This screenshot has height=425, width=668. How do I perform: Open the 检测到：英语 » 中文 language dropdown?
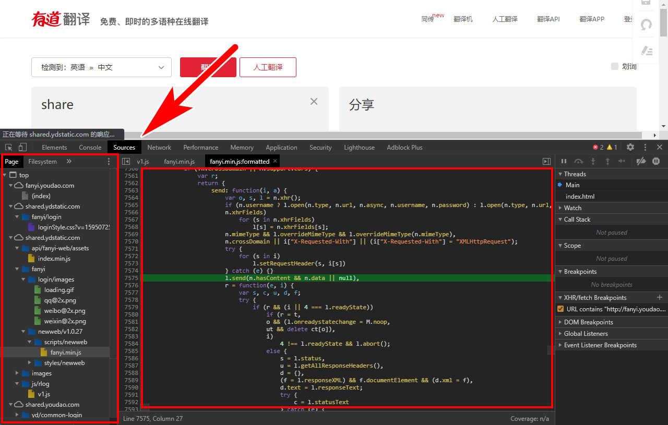click(x=101, y=67)
